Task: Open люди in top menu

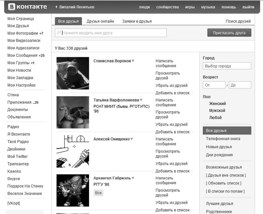Action: [144, 7]
